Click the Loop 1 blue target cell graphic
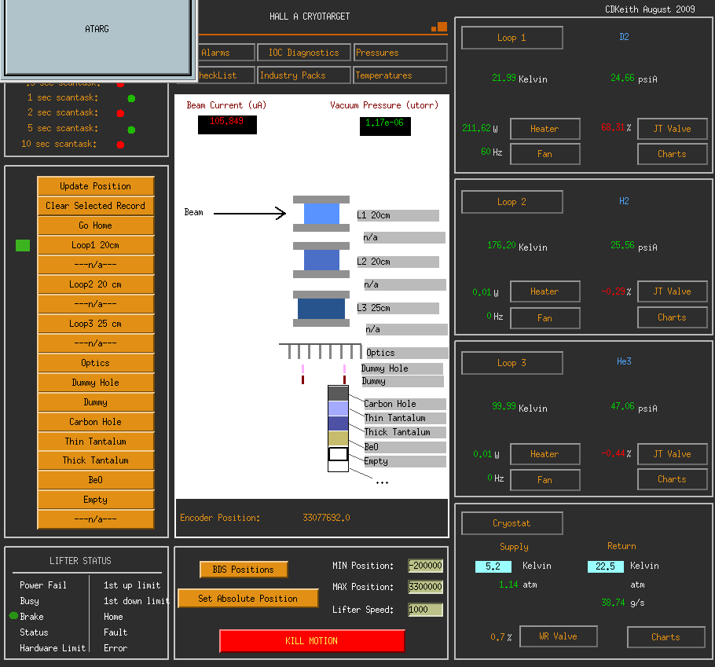The width and height of the screenshot is (715, 667). (x=321, y=214)
